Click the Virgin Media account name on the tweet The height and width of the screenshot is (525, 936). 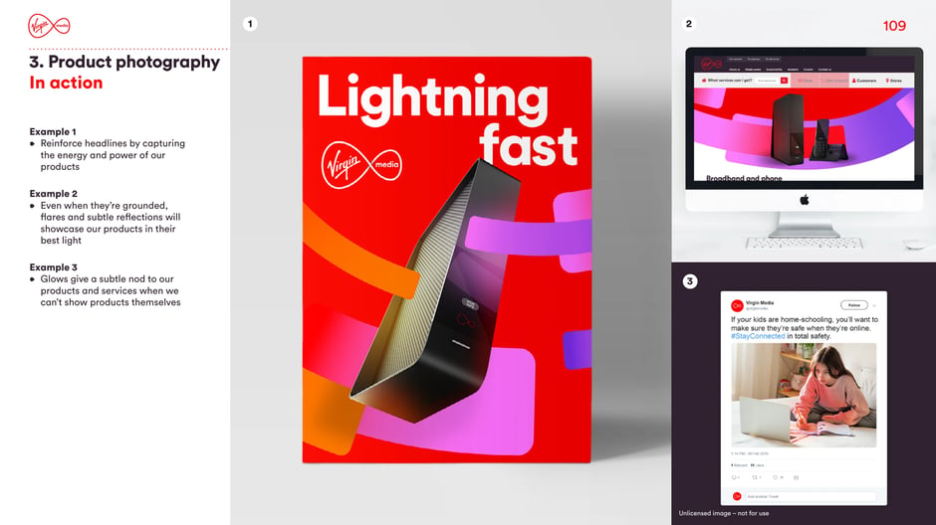click(x=760, y=302)
